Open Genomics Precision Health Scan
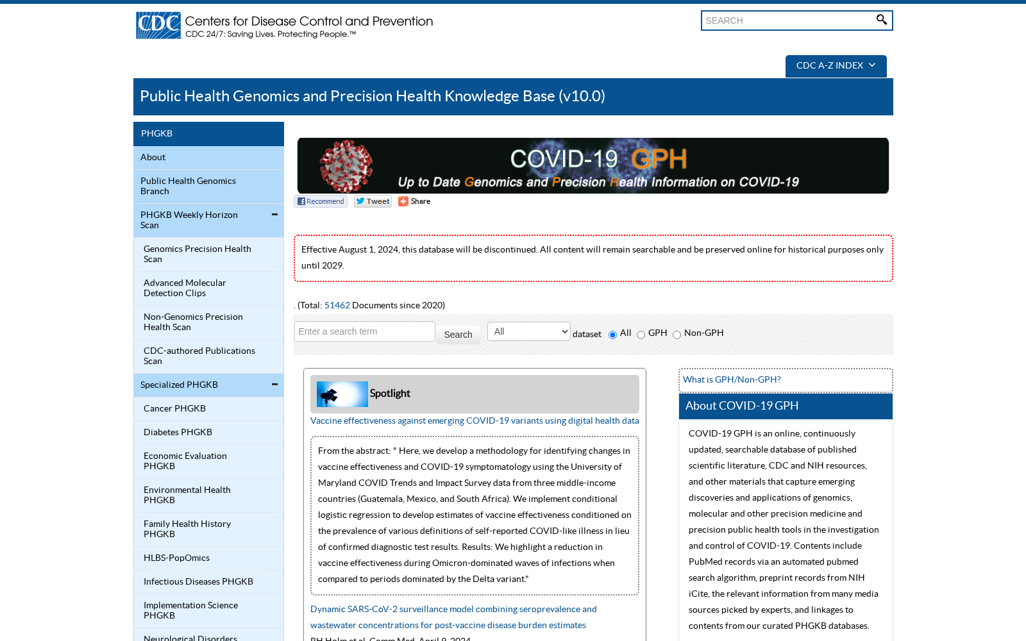This screenshot has height=641, width=1026. tap(208, 254)
